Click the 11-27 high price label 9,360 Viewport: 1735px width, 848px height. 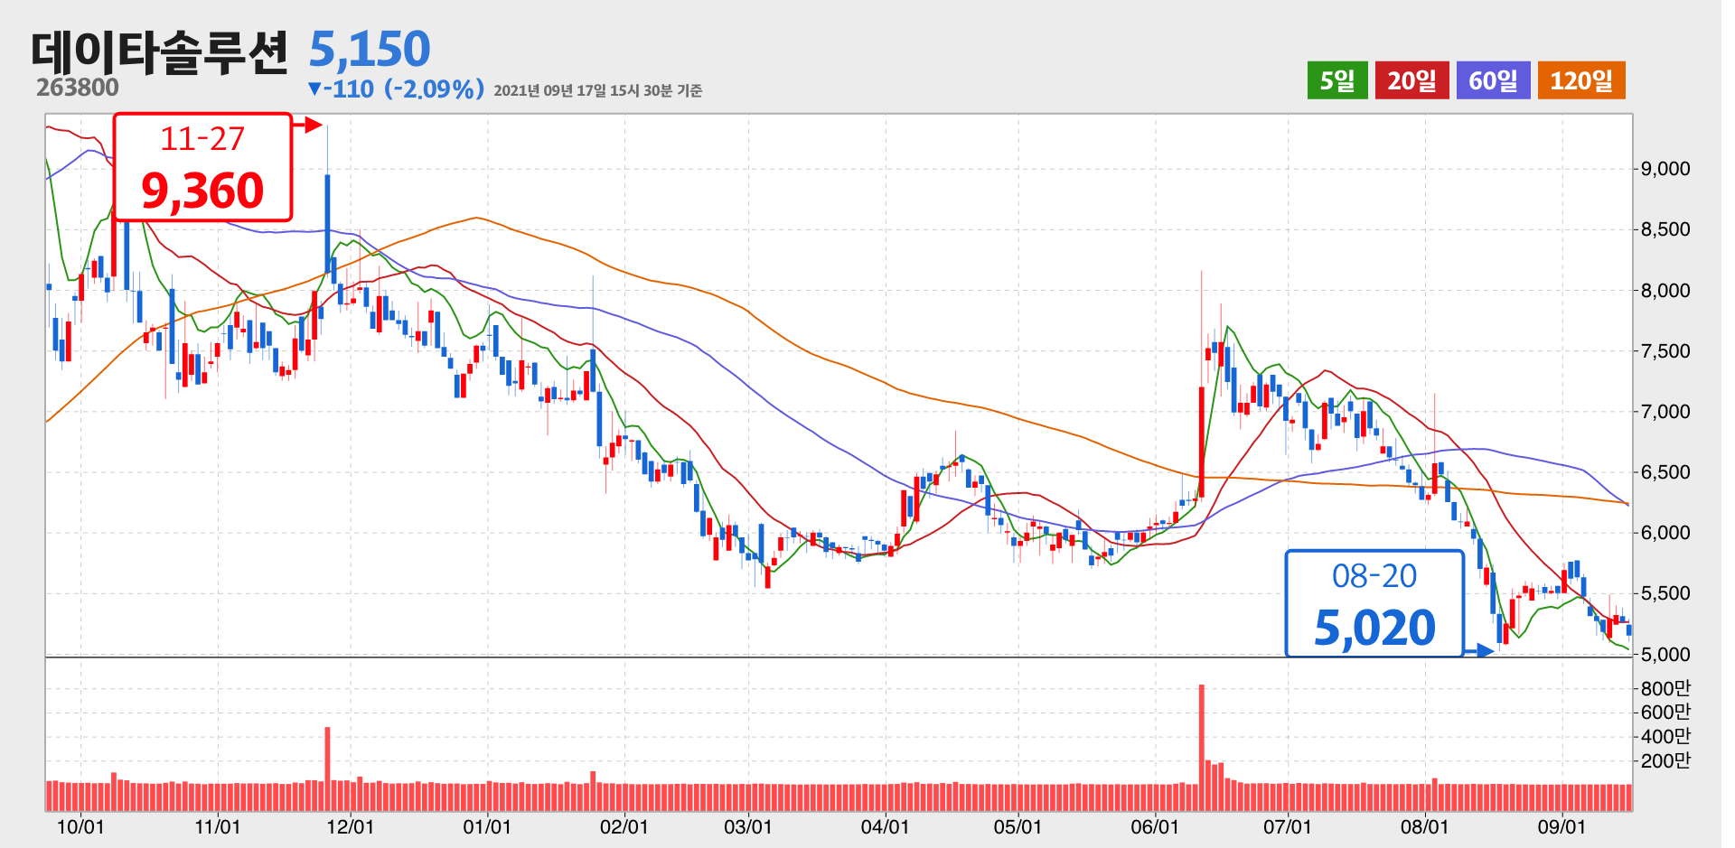point(202,167)
